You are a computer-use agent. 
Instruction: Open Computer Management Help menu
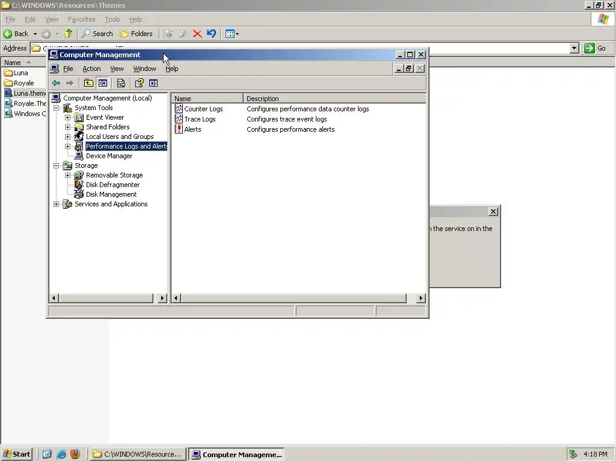tap(171, 69)
